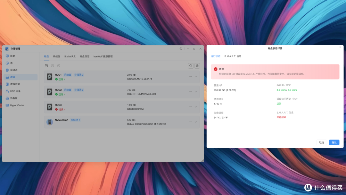Select the 磁盘 tab in storage manager

pos(46,56)
